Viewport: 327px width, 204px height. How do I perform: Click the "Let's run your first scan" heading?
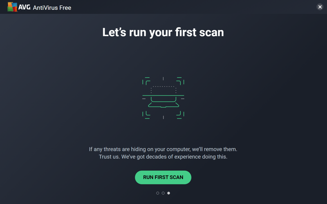coord(163,33)
